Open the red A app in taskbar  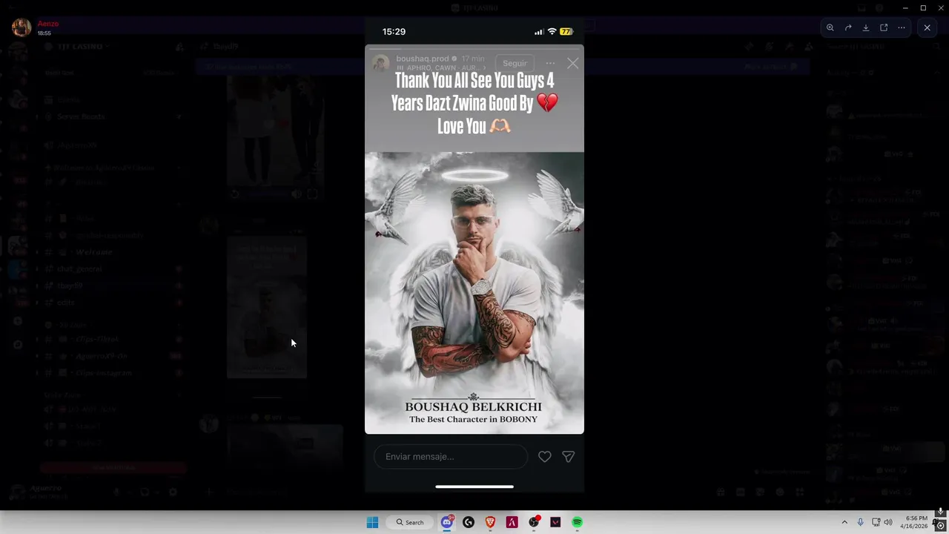point(512,522)
